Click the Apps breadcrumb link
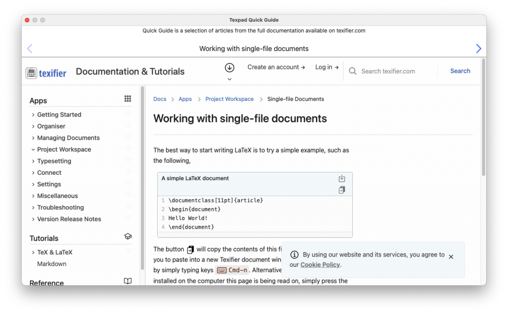 coord(185,99)
